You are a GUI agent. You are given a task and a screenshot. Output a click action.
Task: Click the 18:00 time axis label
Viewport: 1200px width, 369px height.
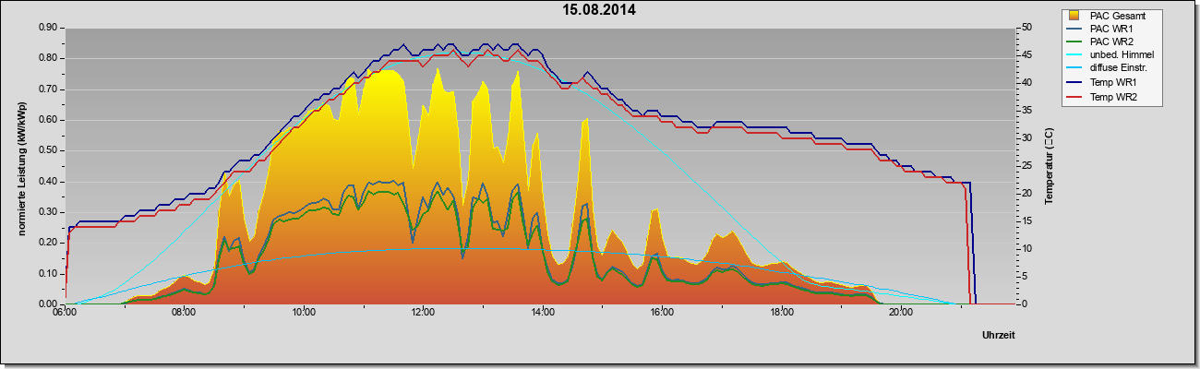(781, 313)
